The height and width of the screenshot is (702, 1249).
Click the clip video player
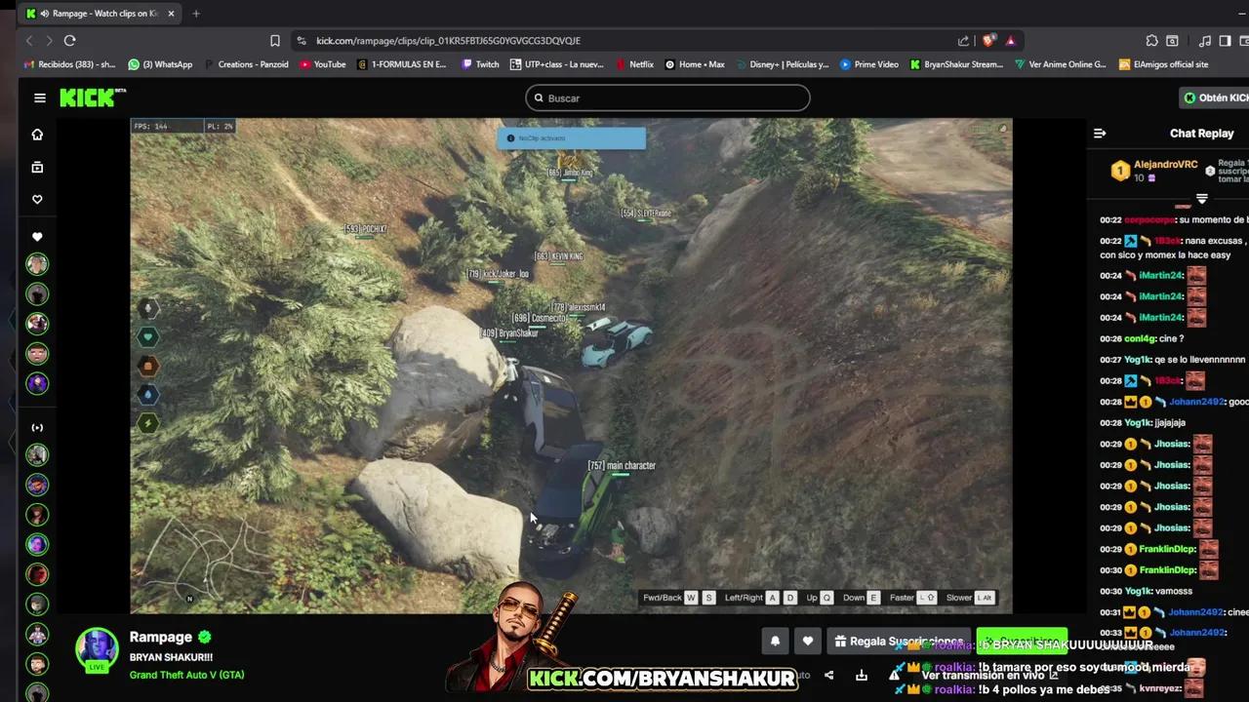click(x=571, y=366)
